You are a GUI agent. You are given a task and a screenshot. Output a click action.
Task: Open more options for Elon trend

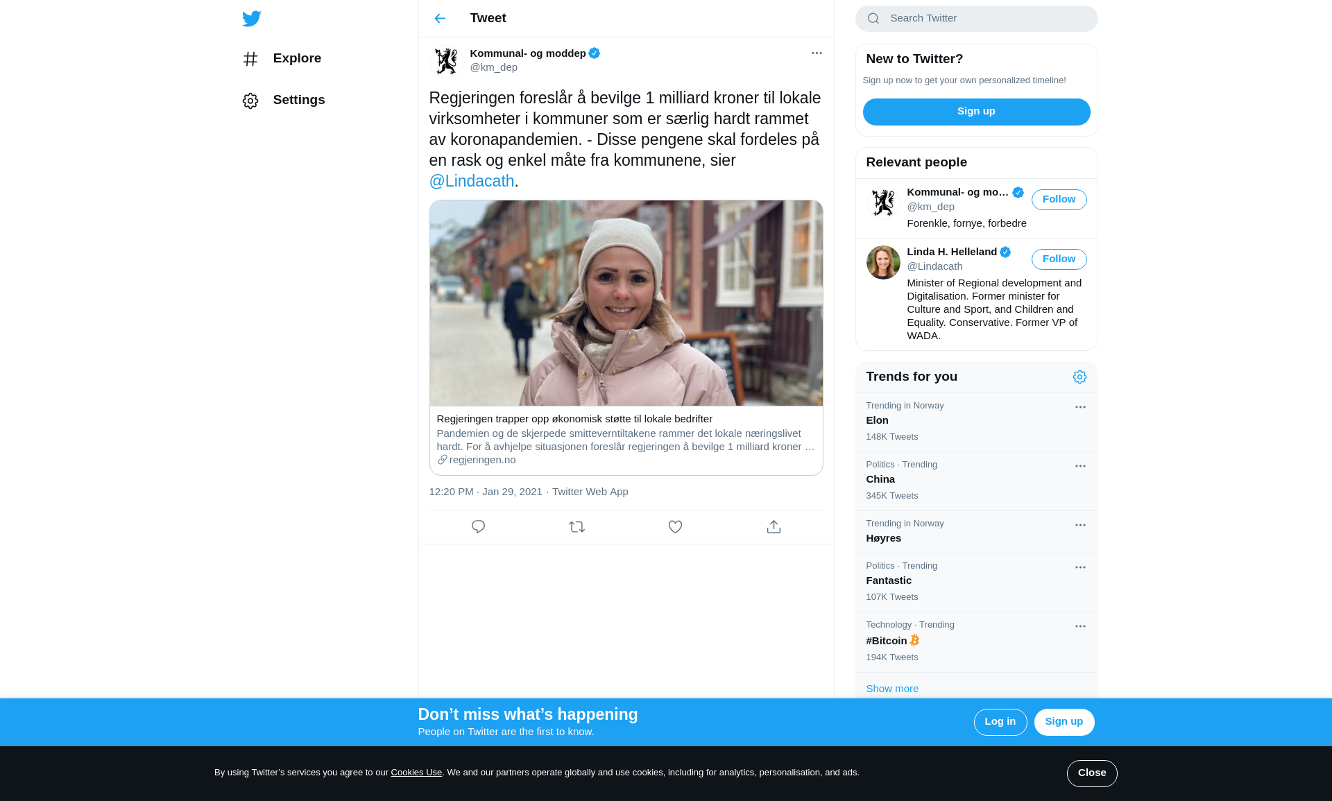[x=1080, y=408]
